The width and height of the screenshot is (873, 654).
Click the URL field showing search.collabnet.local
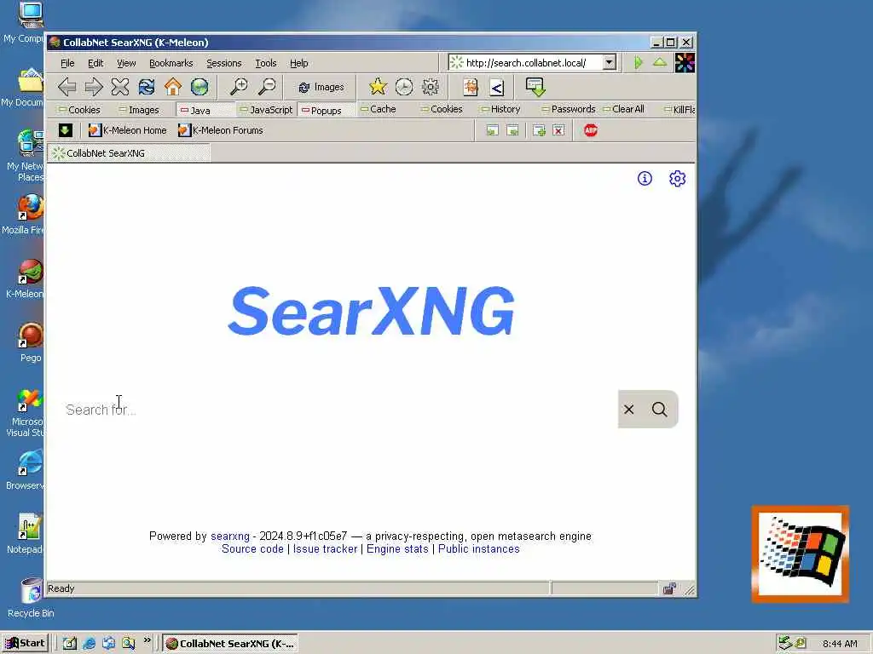point(525,63)
